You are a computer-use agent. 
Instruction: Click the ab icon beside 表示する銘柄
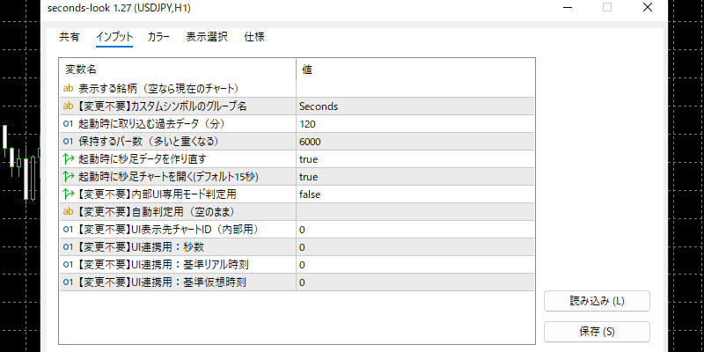tap(68, 88)
